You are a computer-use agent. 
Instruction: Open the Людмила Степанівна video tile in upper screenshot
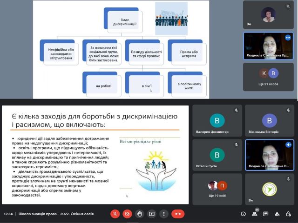(268, 46)
